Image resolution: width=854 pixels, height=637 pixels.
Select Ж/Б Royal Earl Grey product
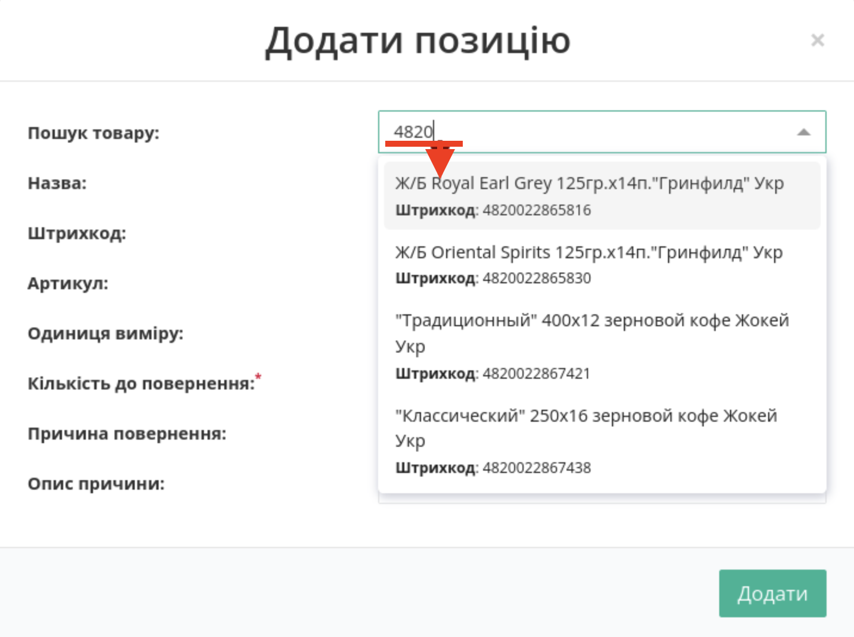click(602, 196)
